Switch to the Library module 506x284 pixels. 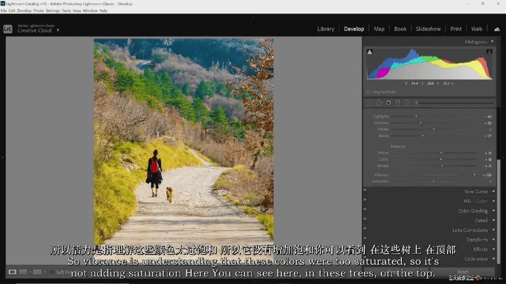pos(326,29)
